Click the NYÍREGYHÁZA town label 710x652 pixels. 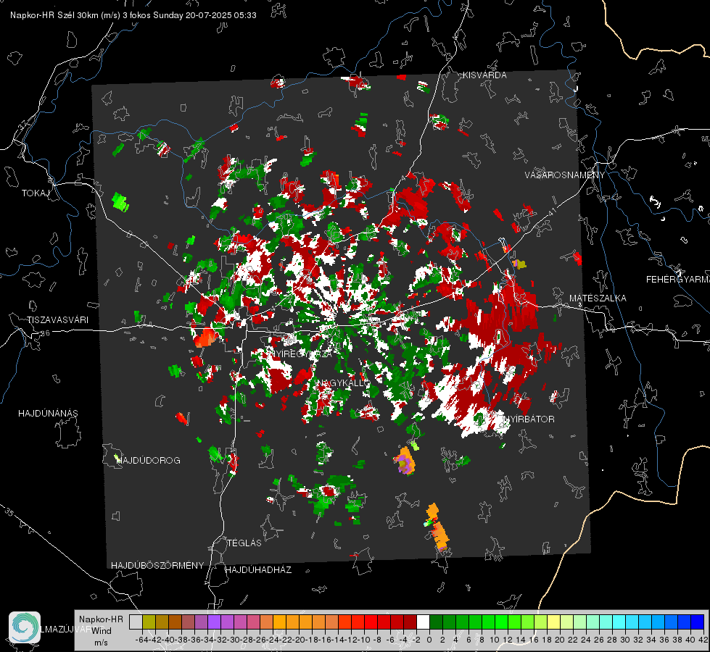(300, 354)
